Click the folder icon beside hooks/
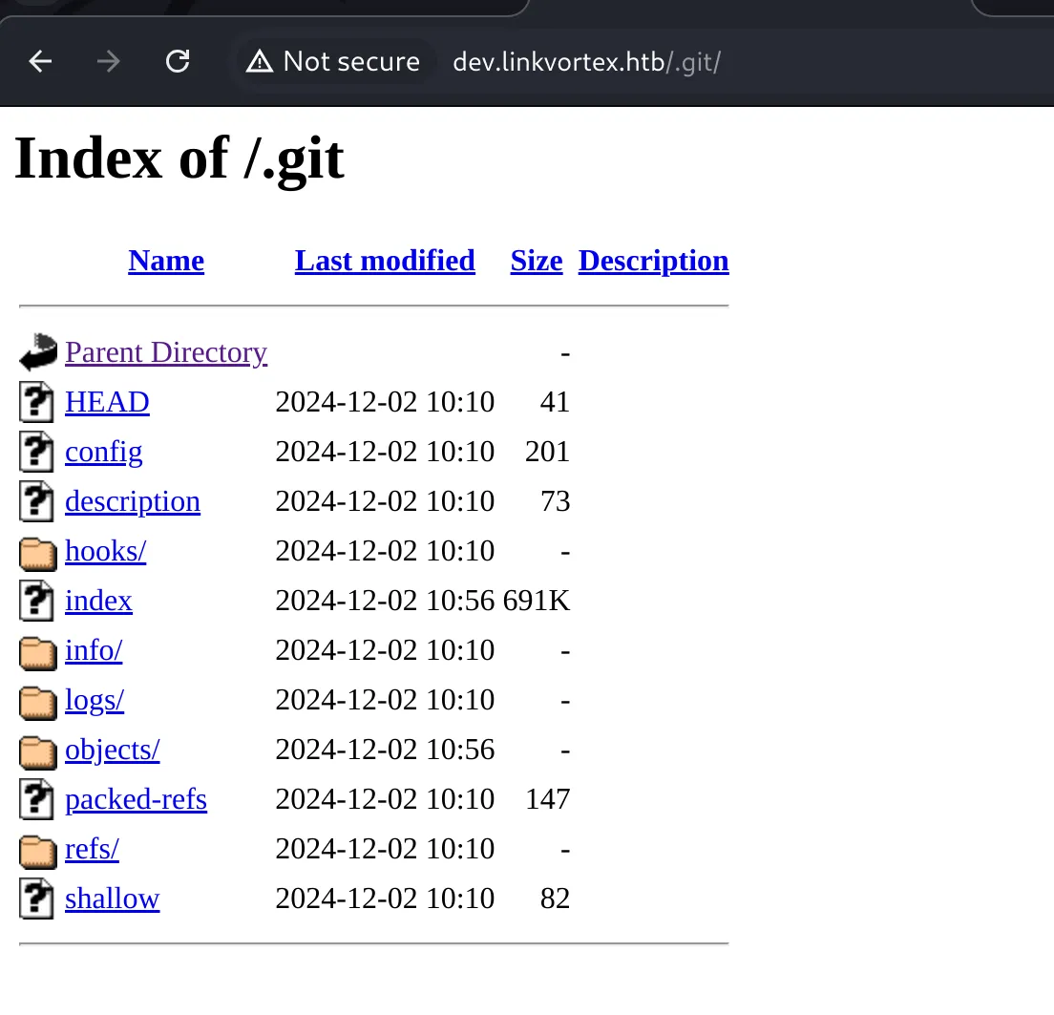Image resolution: width=1054 pixels, height=1015 pixels. click(x=38, y=553)
